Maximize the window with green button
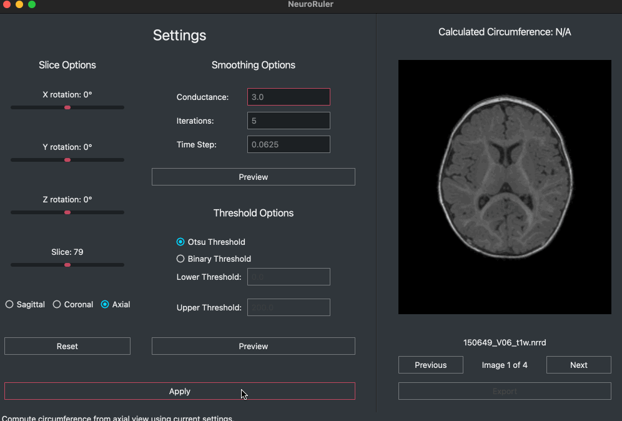Image resolution: width=622 pixels, height=421 pixels. pyautogui.click(x=32, y=4)
